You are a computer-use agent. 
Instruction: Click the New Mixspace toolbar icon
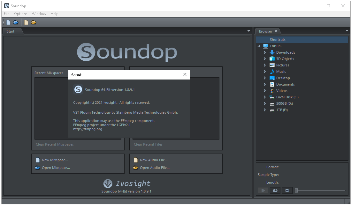[8, 22]
